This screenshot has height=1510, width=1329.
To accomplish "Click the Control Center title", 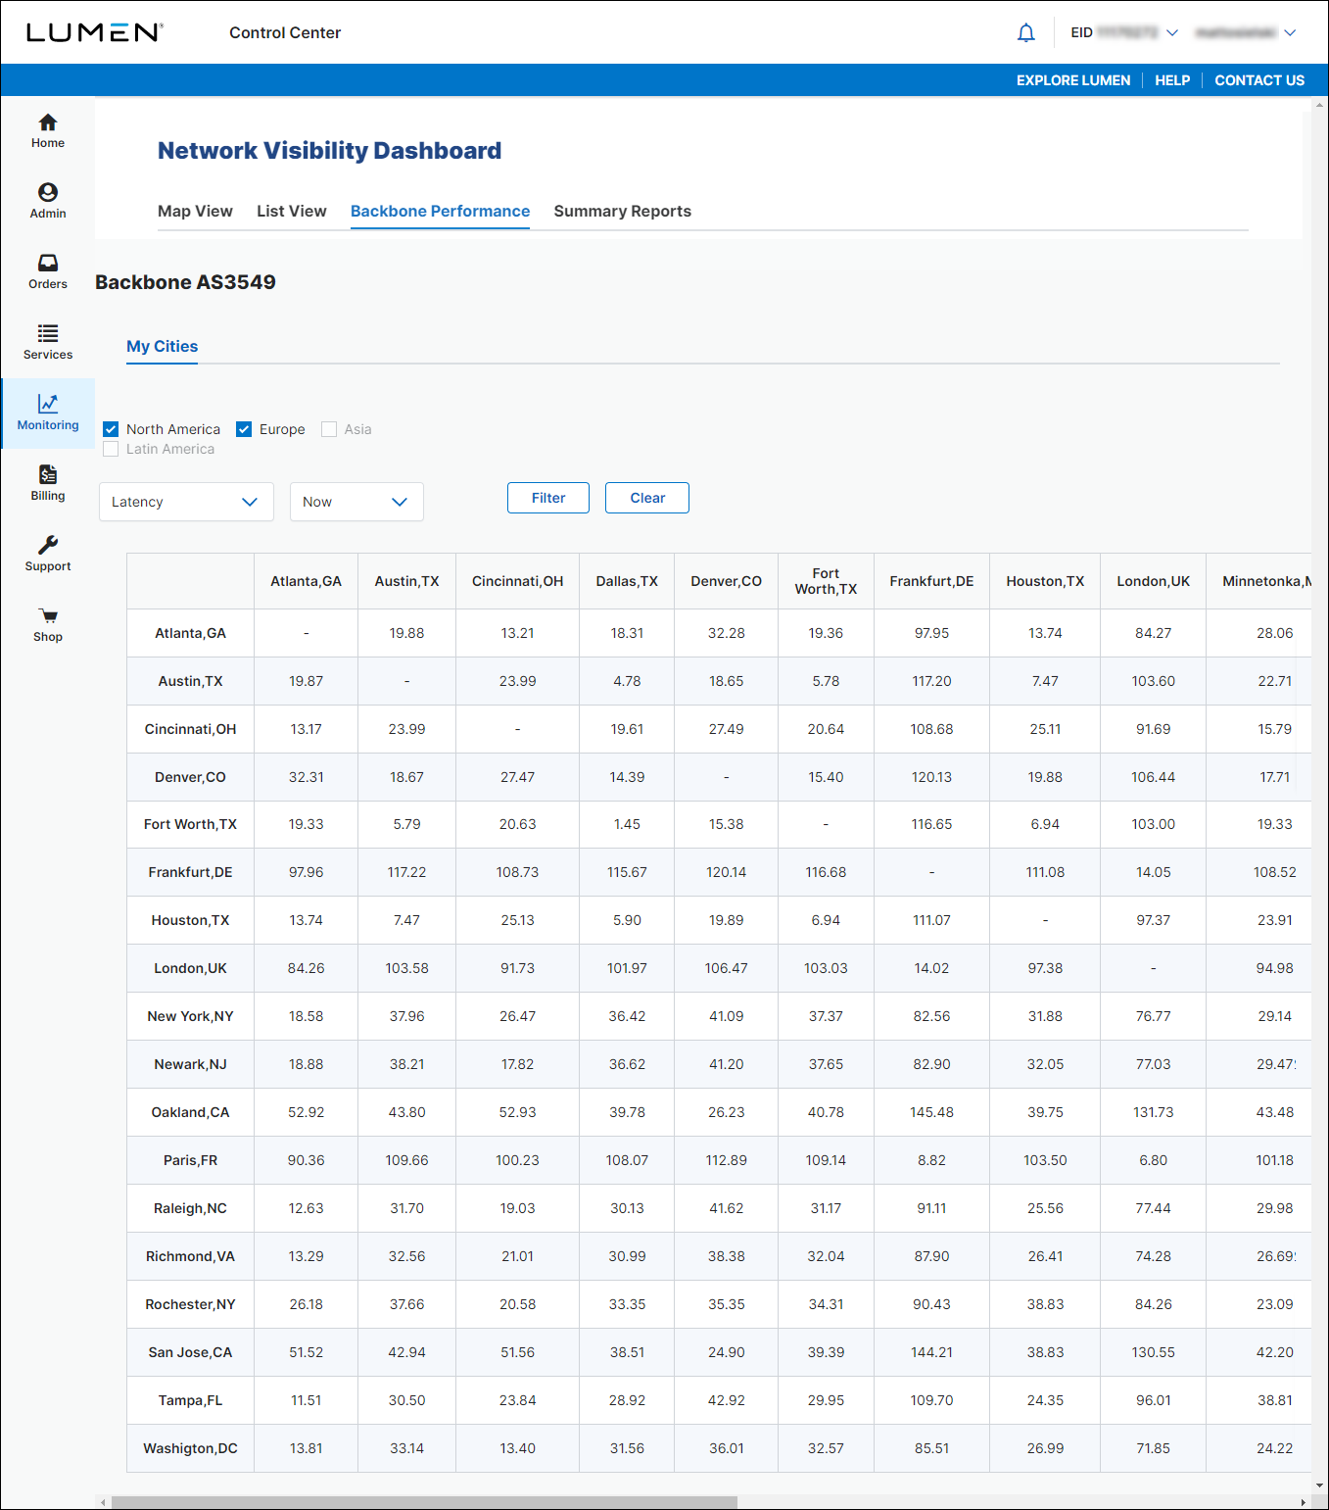I will 285,32.
